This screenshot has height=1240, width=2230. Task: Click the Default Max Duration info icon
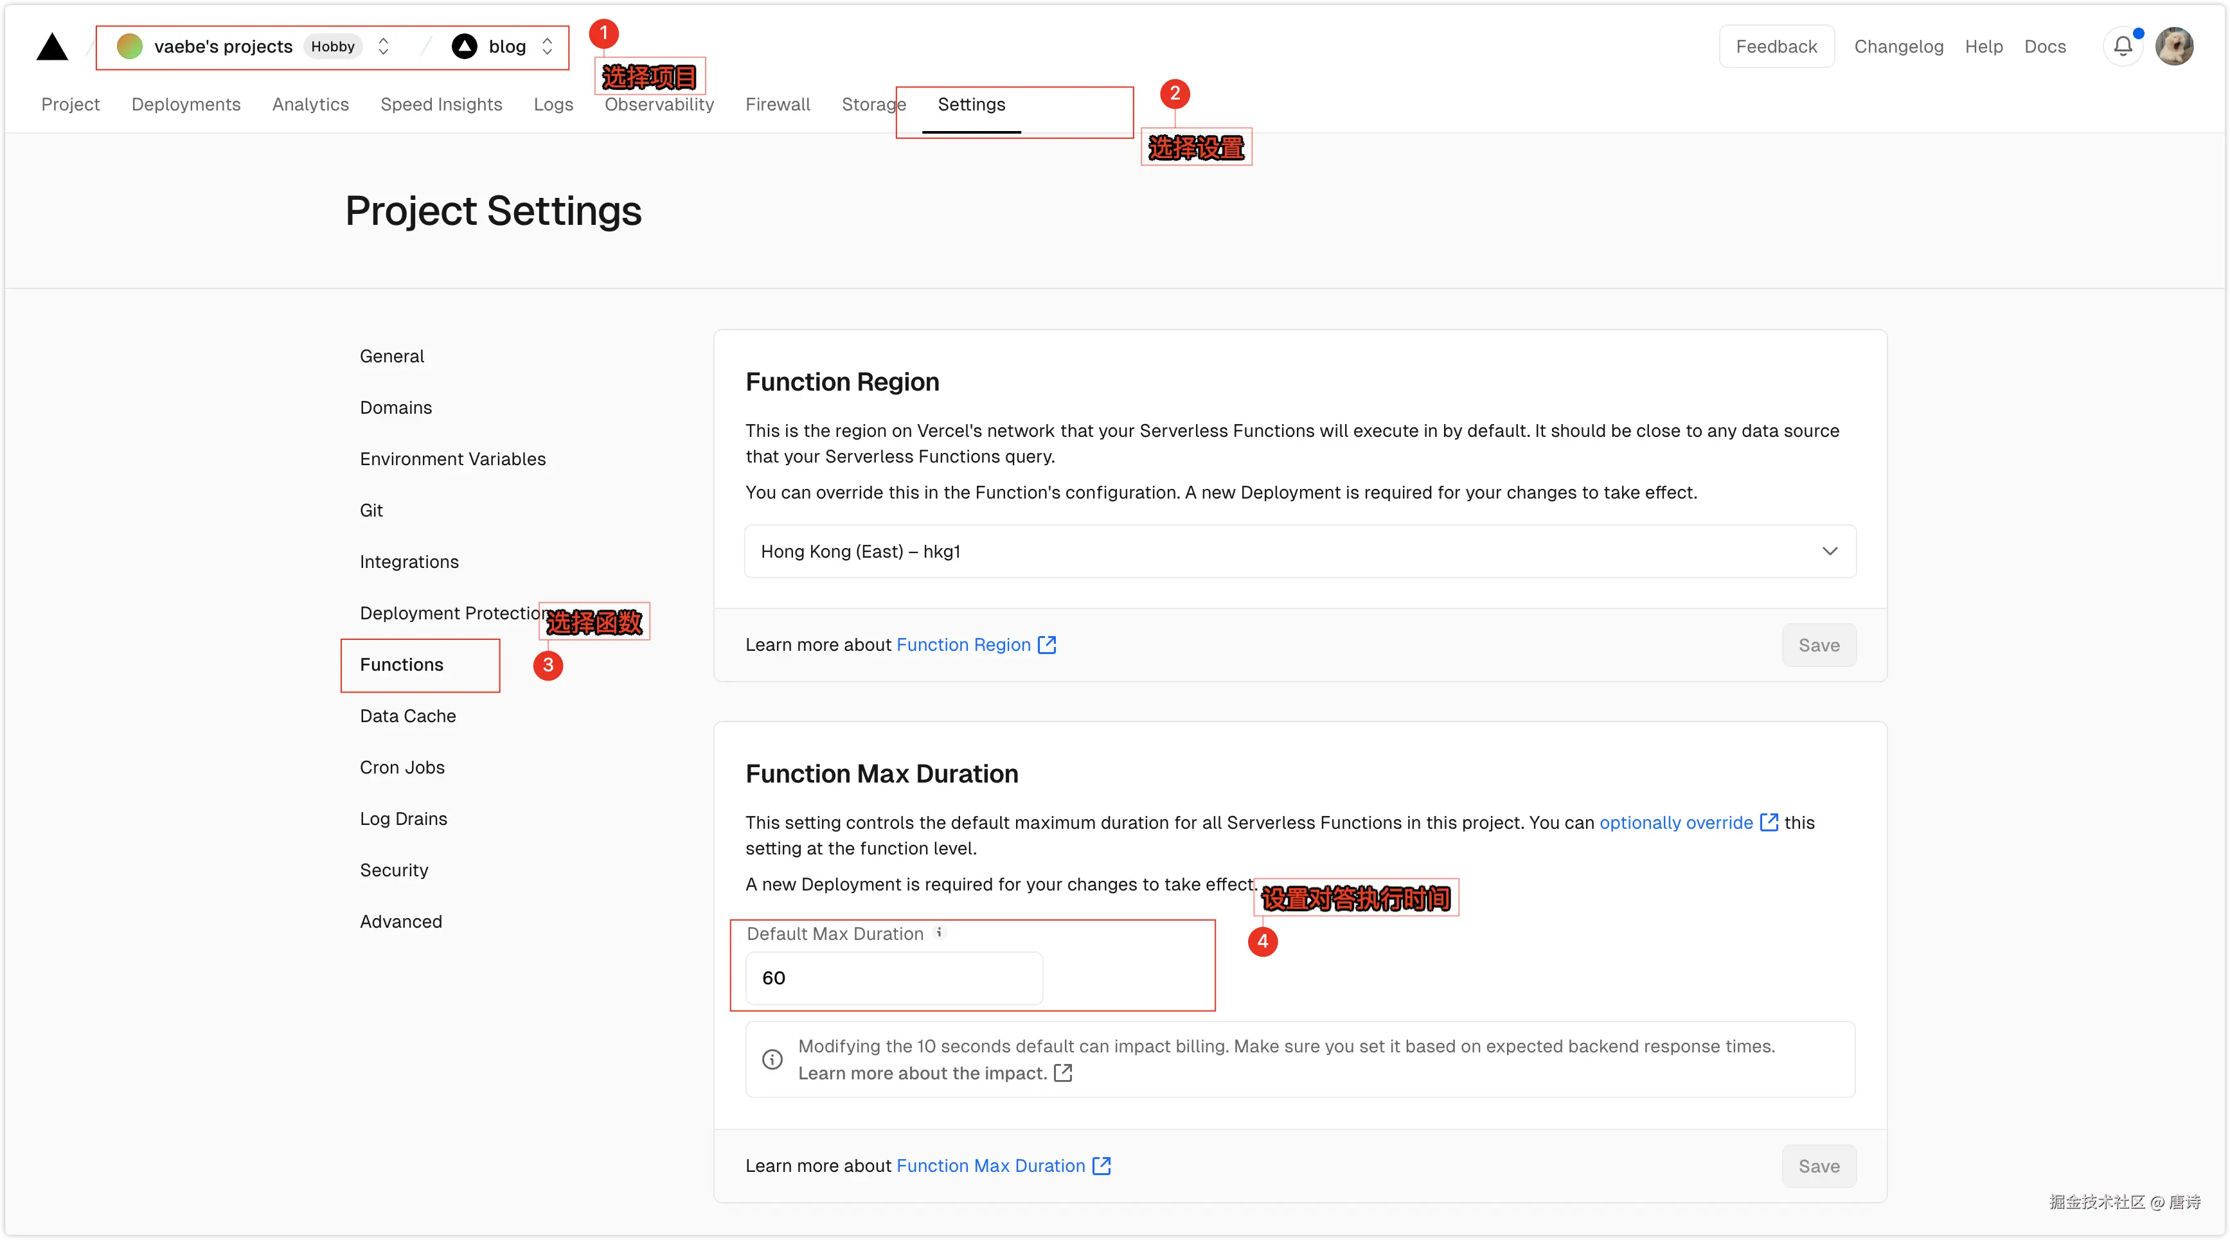(940, 933)
